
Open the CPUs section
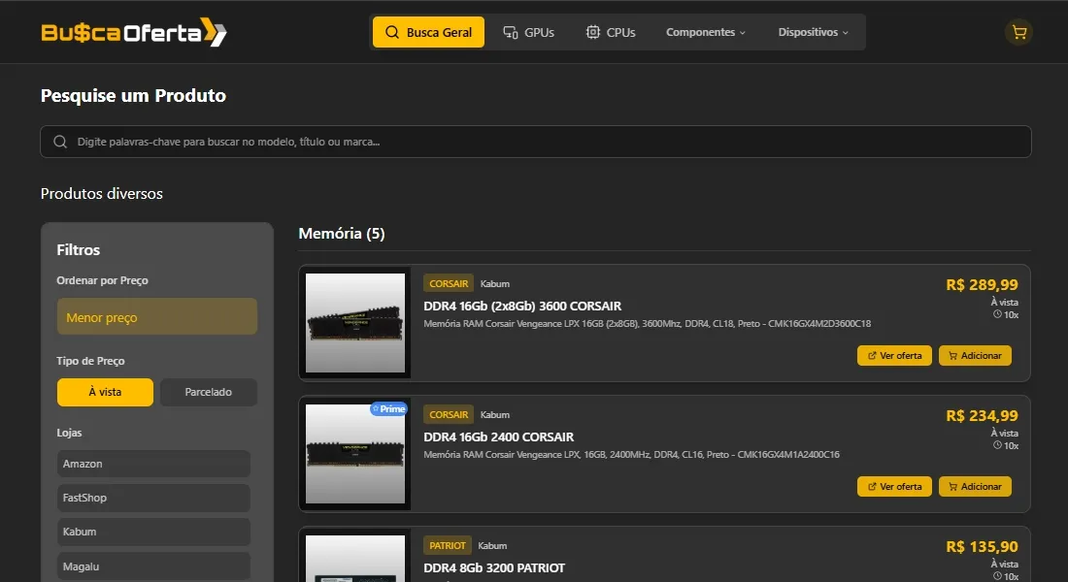(611, 32)
